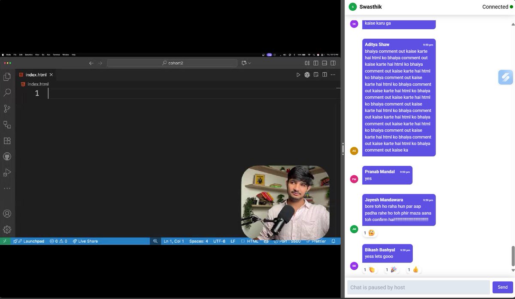The image size is (515, 299).
Task: Open the File menu in macOS menu bar
Action: [15, 55]
